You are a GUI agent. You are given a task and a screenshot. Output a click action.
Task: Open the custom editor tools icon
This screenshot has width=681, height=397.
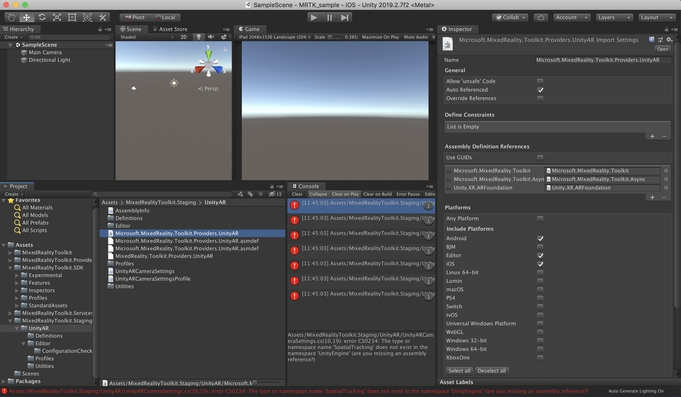102,18
